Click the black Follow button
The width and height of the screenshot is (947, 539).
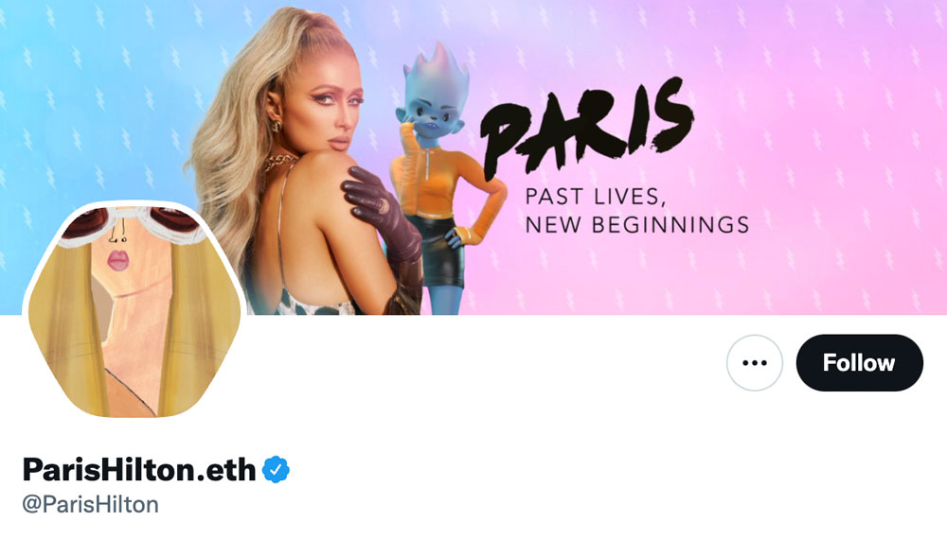click(x=859, y=363)
